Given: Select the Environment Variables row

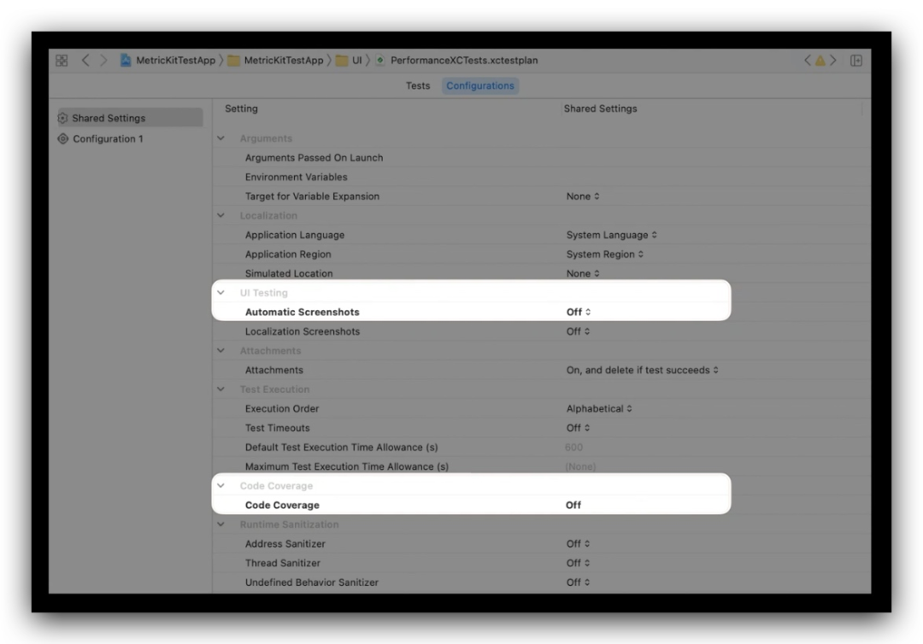Looking at the screenshot, I should (x=542, y=177).
